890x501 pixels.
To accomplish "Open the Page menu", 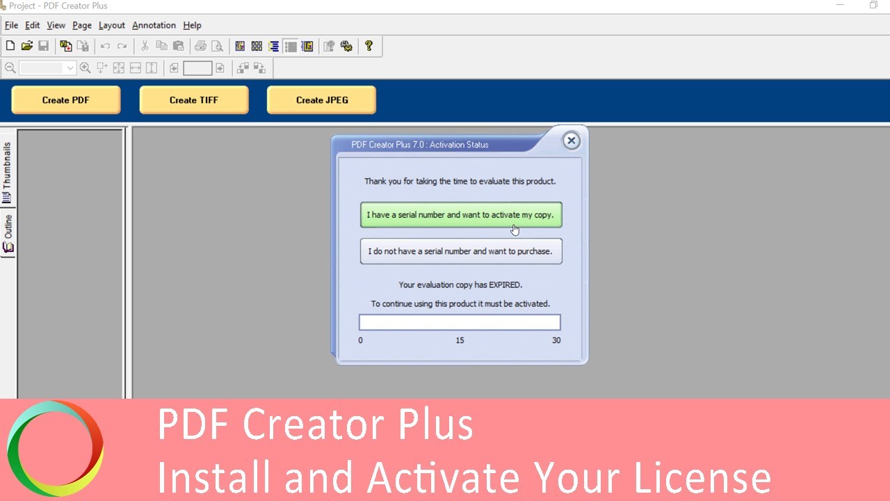I will click(x=82, y=25).
